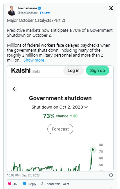Like the tweet with heart icon
Viewport: 120px width, 189px height.
click(x=10, y=184)
